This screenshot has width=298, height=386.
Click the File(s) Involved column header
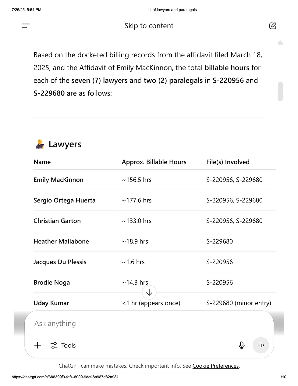pyautogui.click(x=228, y=162)
